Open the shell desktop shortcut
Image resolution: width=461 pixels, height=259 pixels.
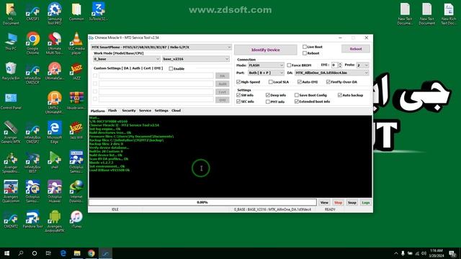pos(55,160)
